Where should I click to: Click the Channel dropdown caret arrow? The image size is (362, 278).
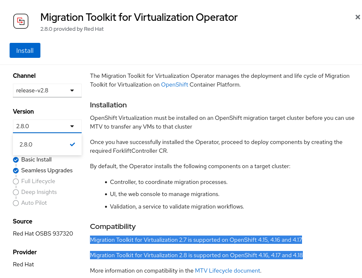[72, 90]
